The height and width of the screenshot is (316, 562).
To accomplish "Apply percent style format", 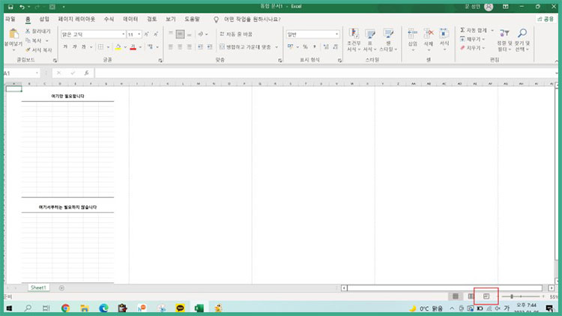I will point(305,47).
